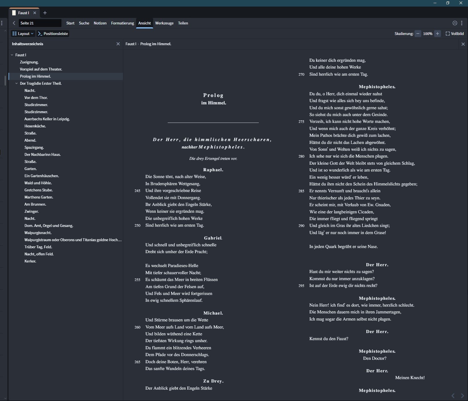Open the top-right three-dot menu
Screen dimensions: 468x401
[x=462, y=23]
